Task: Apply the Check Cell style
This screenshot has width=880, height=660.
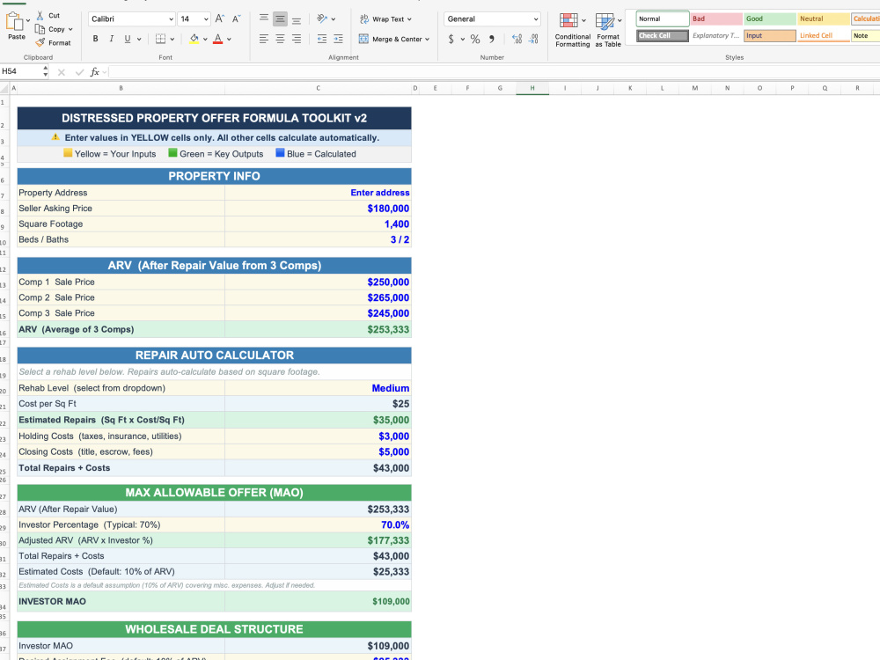Action: tap(663, 36)
